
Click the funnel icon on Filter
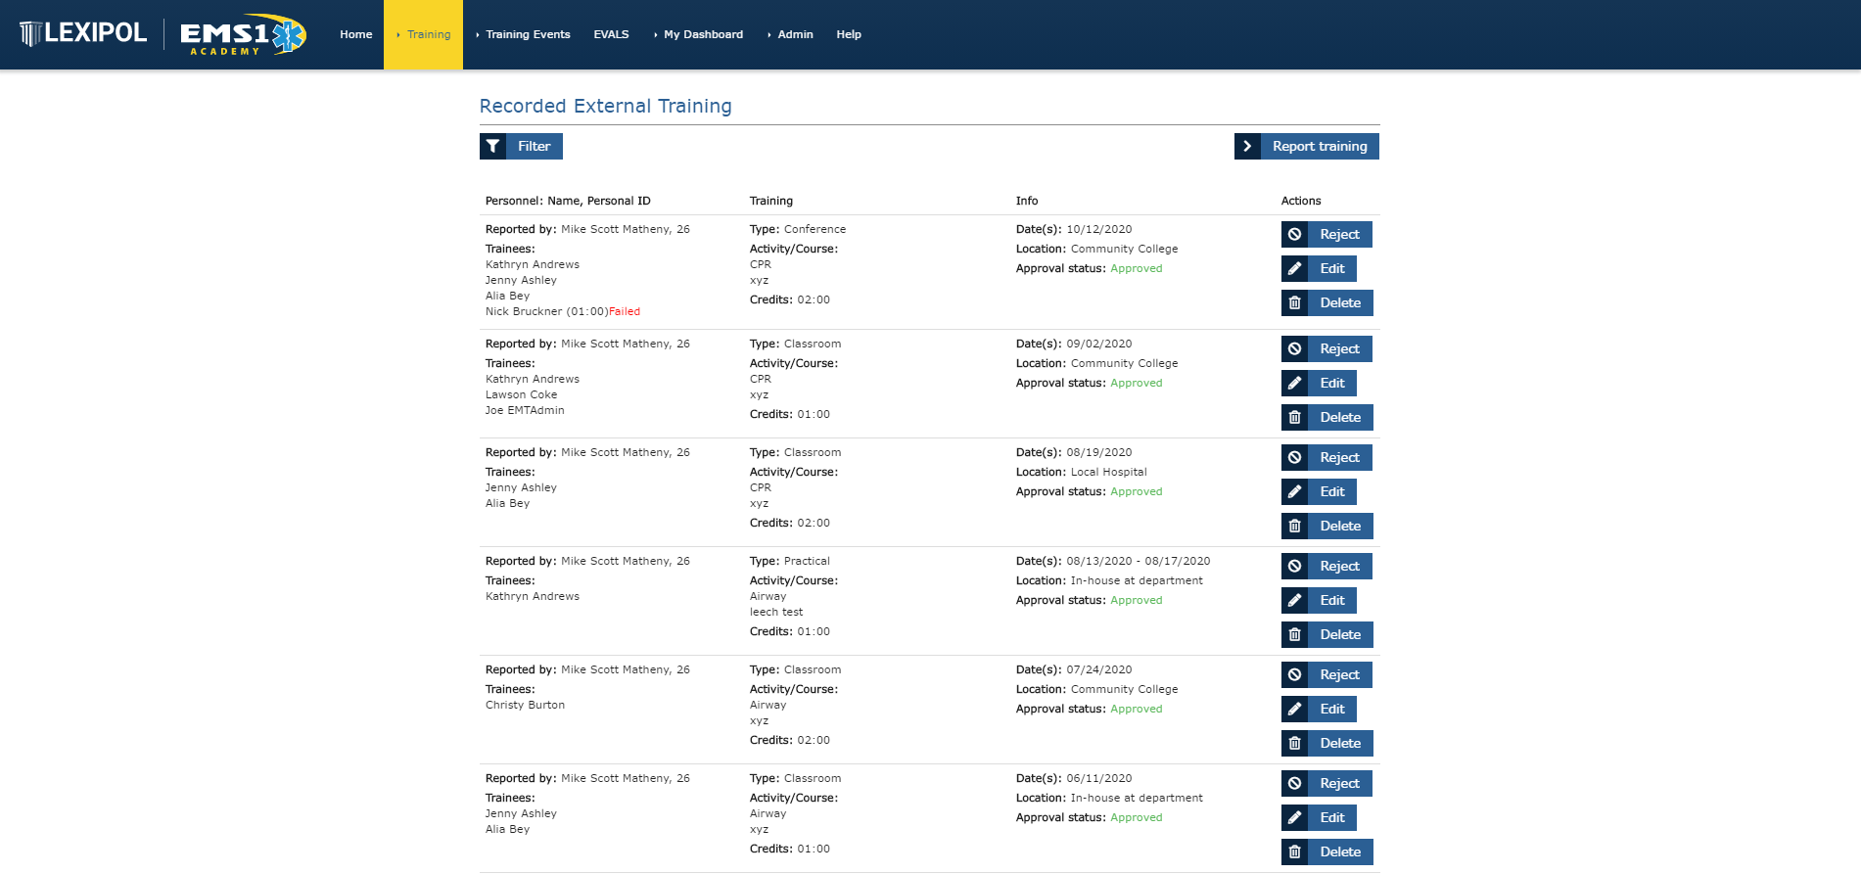tap(493, 146)
